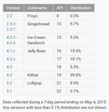The image size is (109, 112).
Task: Open the 4.2.x version link
Action: pyautogui.click(x=11, y=59)
